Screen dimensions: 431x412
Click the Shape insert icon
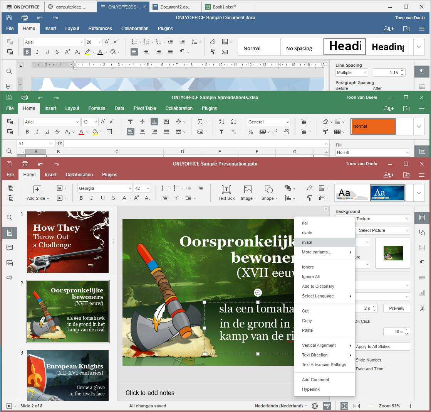pyautogui.click(x=269, y=192)
